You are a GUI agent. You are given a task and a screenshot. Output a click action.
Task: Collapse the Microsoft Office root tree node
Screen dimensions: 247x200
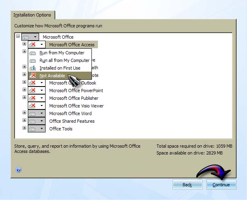pos(18,36)
